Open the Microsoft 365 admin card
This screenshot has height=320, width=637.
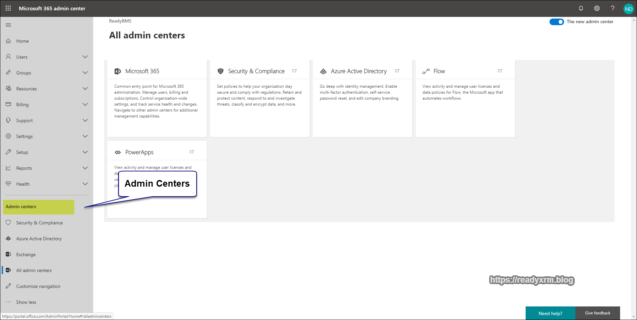pos(142,71)
